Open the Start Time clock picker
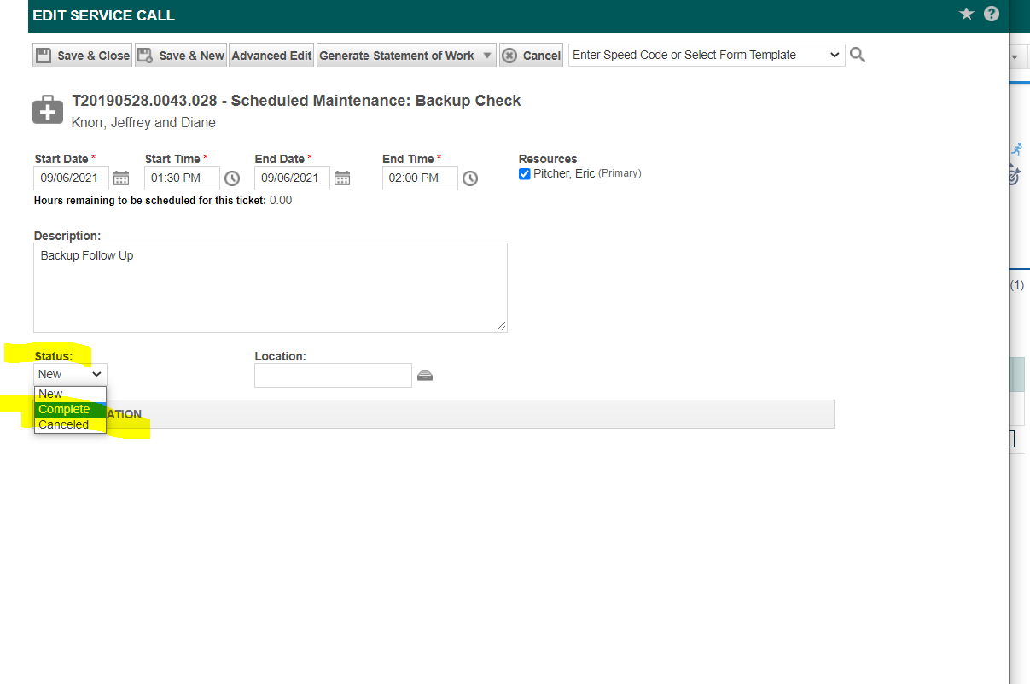The image size is (1030, 684). tap(232, 178)
